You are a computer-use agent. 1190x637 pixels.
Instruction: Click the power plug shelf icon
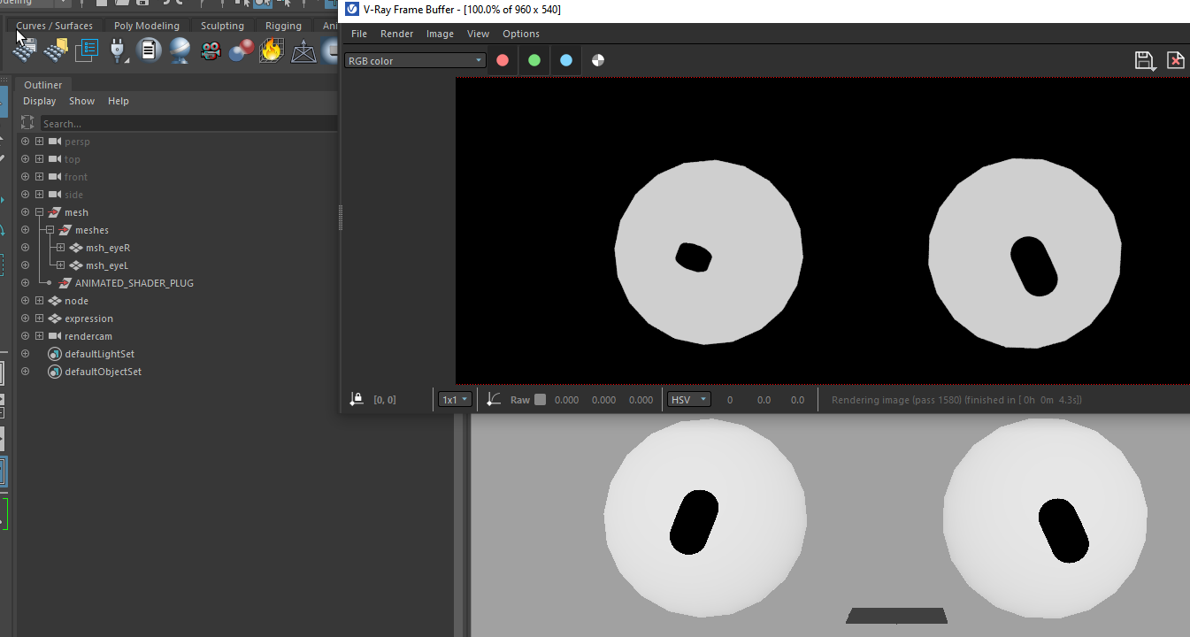tap(118, 50)
